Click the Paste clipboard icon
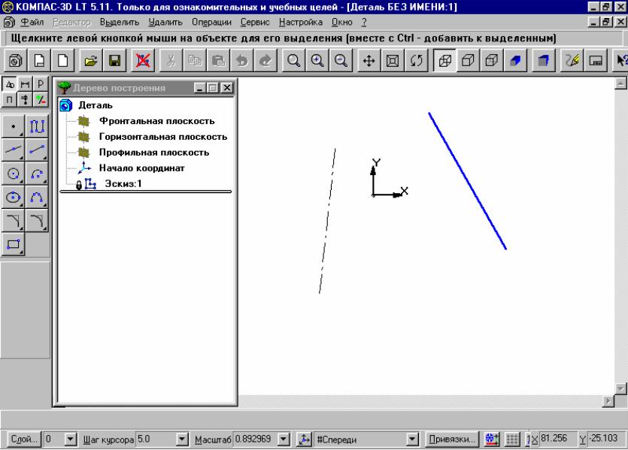This screenshot has width=628, height=450. tap(218, 61)
